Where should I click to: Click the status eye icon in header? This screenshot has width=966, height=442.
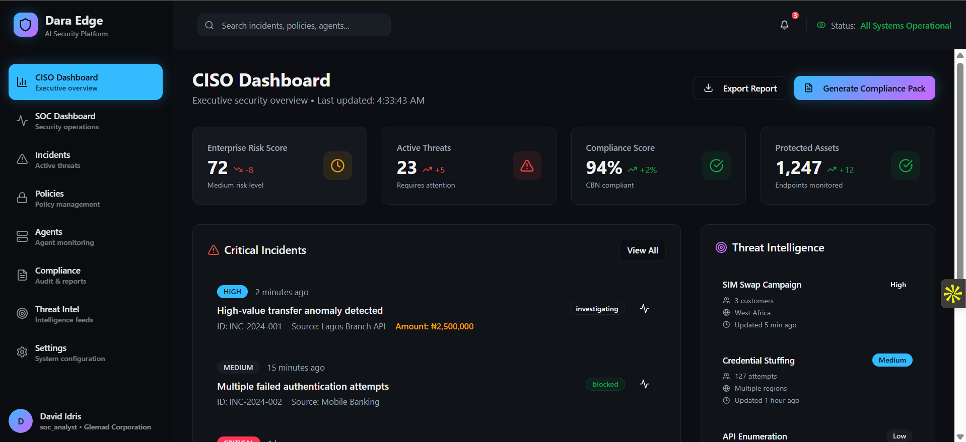point(821,25)
